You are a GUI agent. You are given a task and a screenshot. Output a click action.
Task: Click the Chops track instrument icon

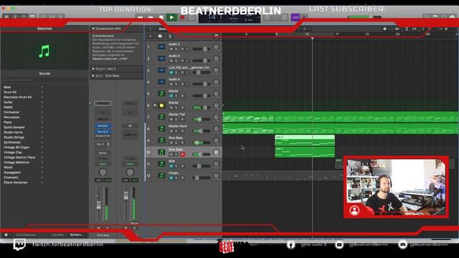click(161, 176)
